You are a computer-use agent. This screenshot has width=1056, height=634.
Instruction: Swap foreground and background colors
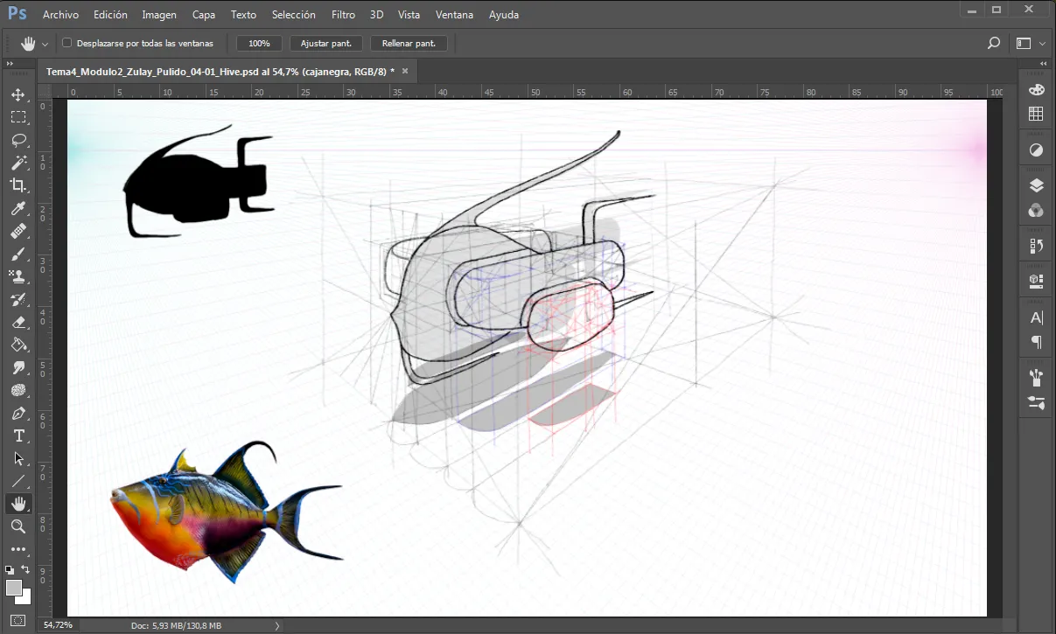click(x=25, y=569)
